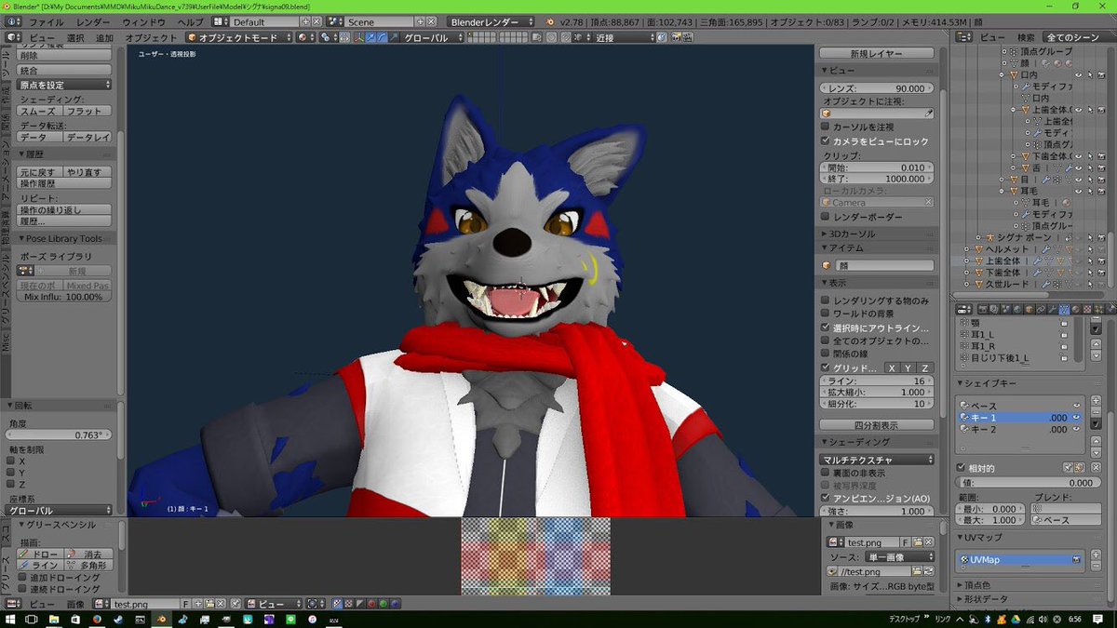Toggle 相対的 shape key checkbox
The height and width of the screenshot is (628, 1117).
click(962, 467)
